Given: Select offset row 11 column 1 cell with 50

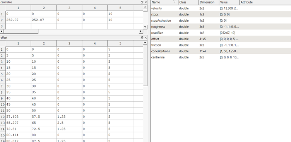Looking at the screenshot, I should click(x=18, y=111).
